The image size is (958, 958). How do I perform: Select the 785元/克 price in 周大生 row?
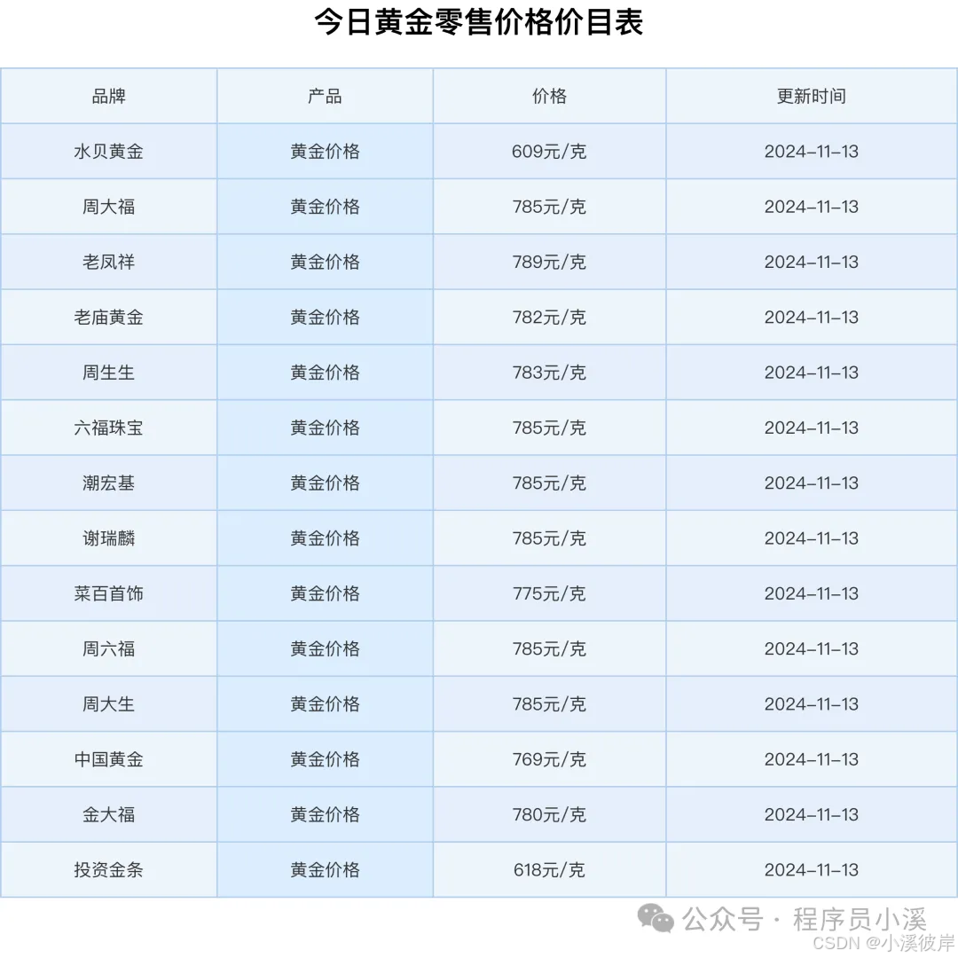tap(549, 704)
